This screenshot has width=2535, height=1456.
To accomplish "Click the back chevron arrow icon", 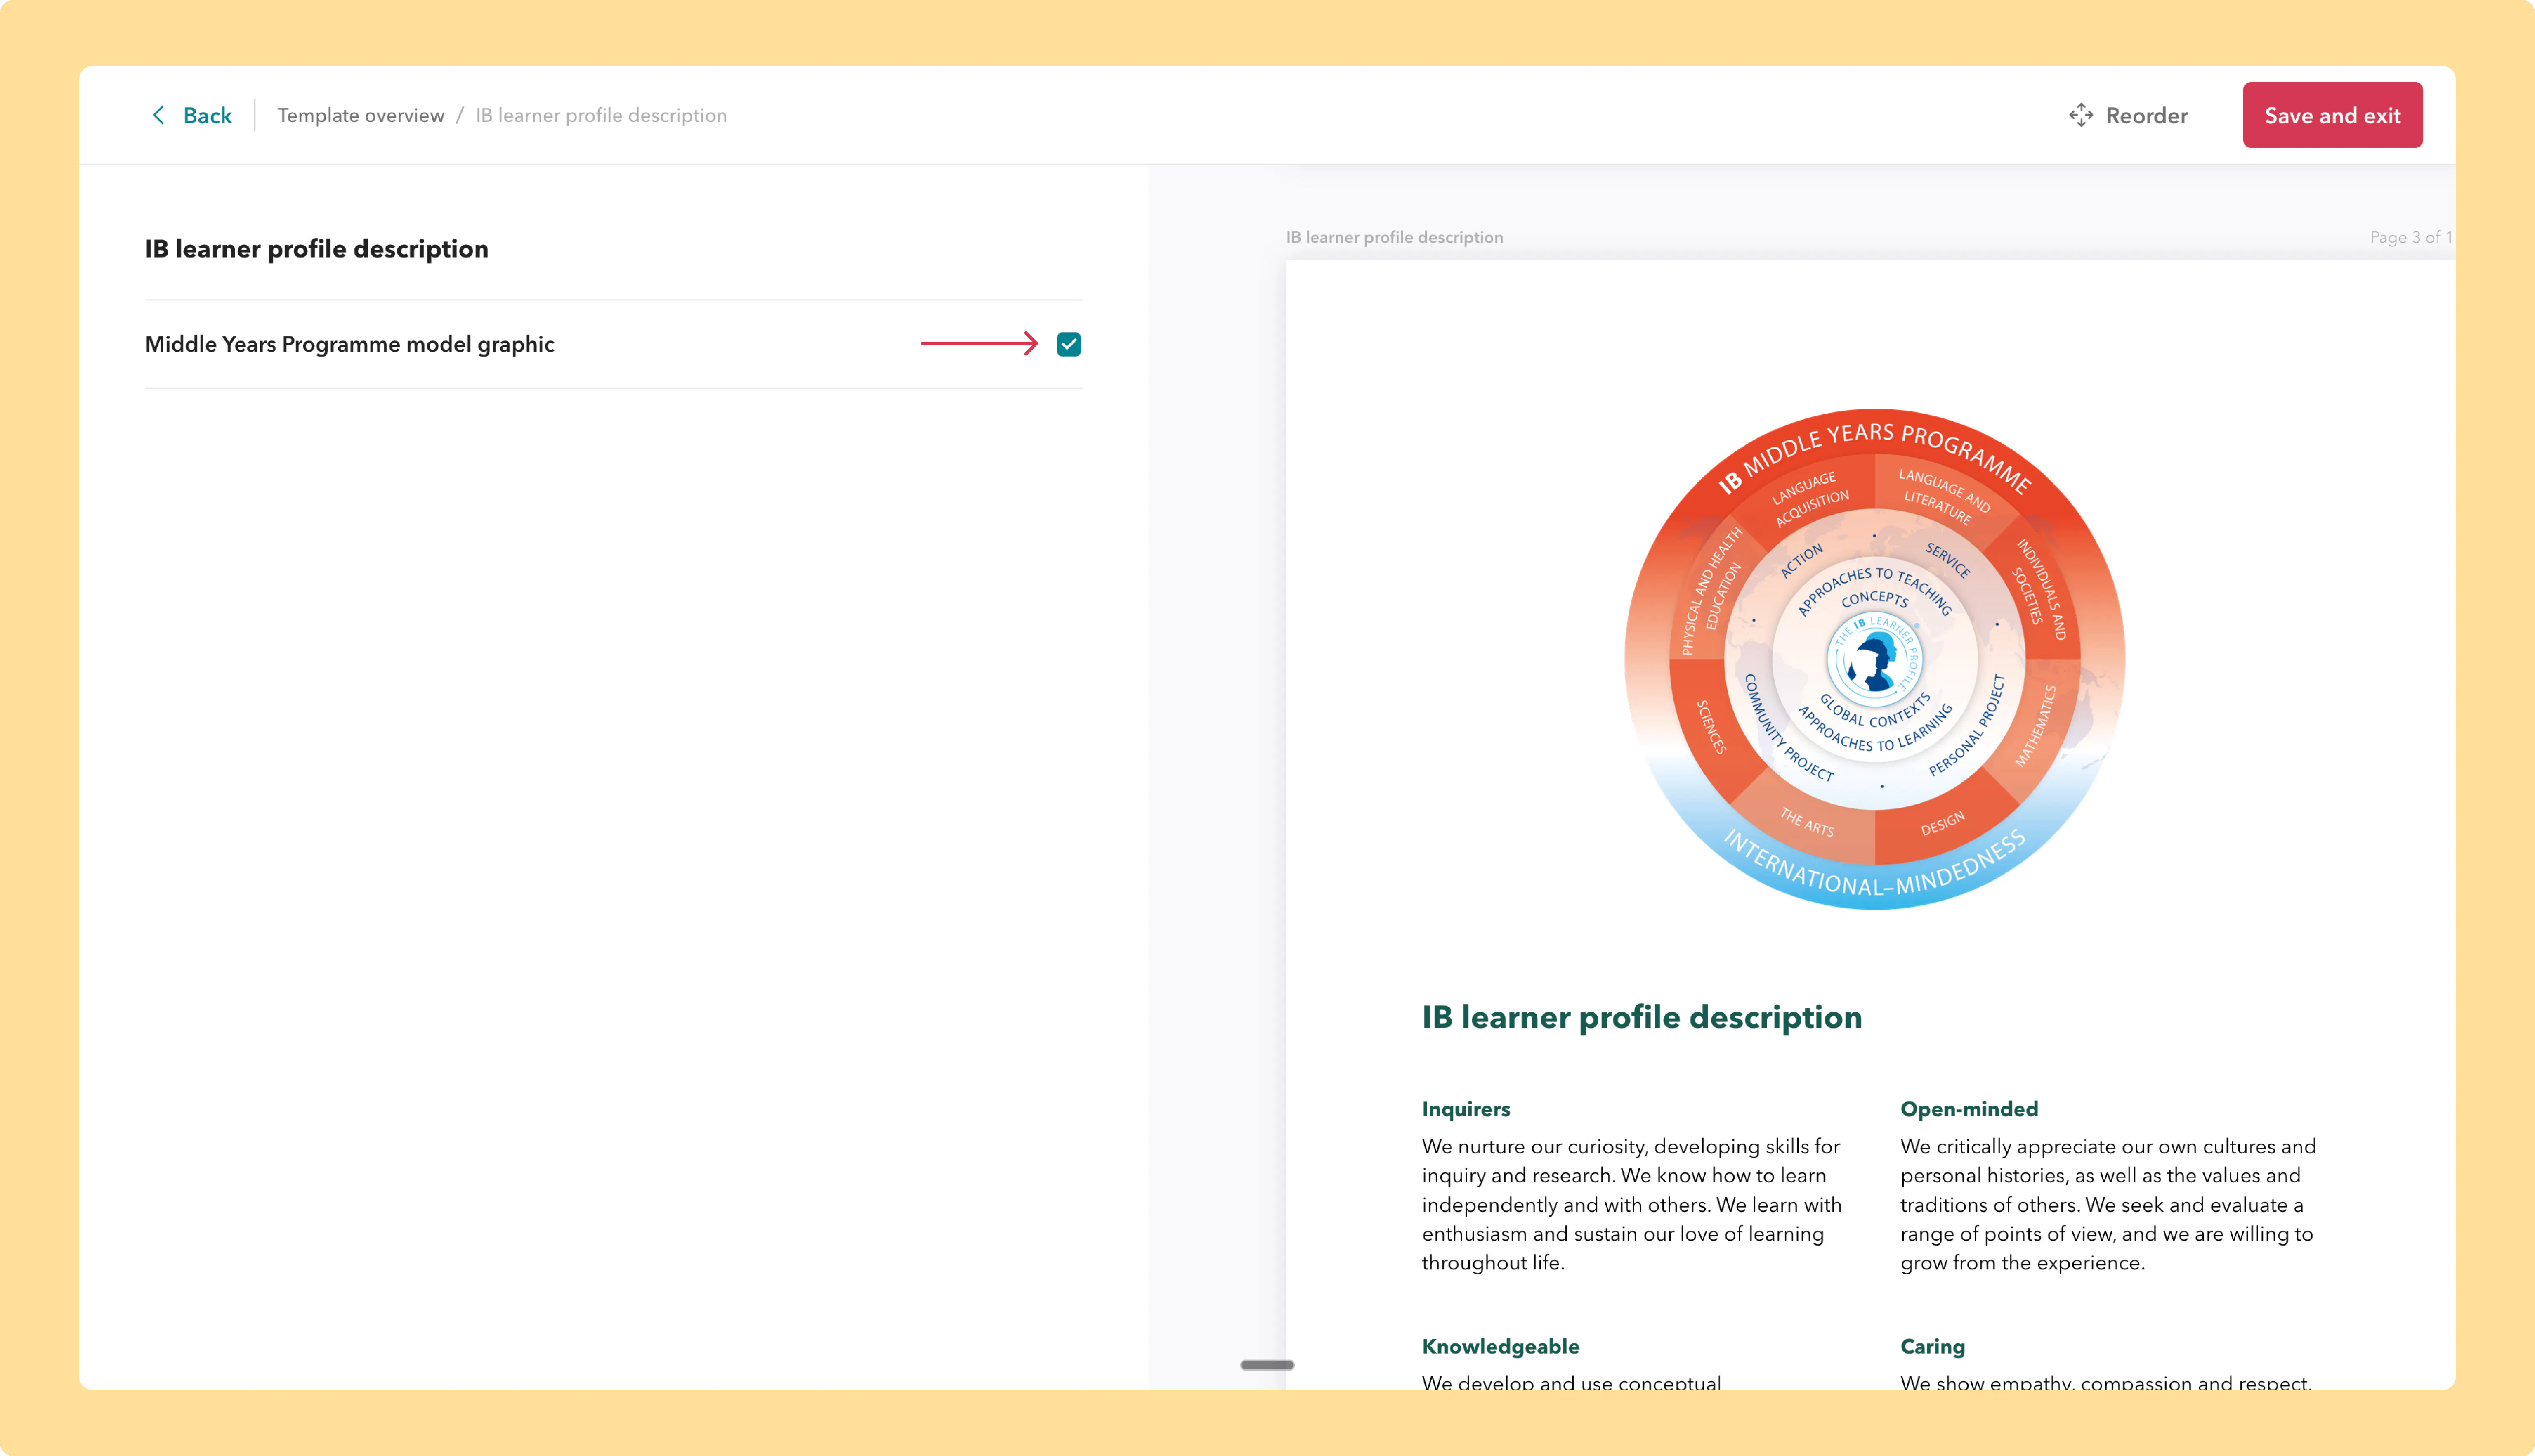I will pos(158,115).
